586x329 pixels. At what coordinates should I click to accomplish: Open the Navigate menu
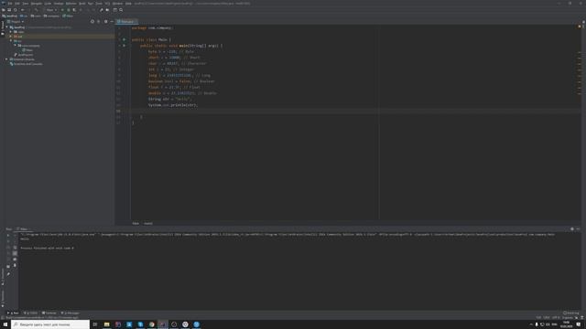(x=37, y=4)
